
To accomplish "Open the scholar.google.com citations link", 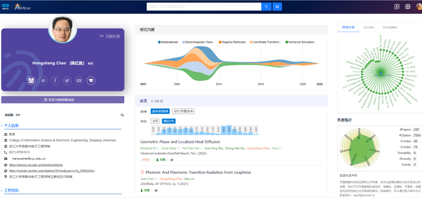I will pyautogui.click(x=51, y=171).
